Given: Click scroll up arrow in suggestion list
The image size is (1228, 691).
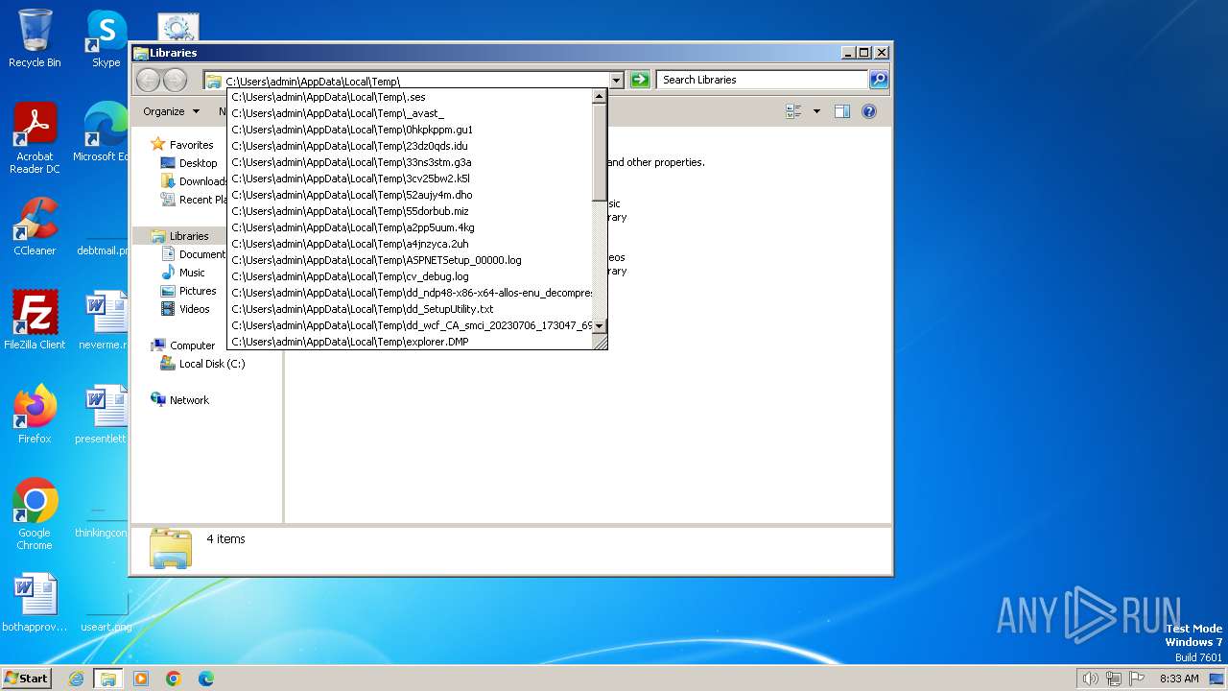Looking at the screenshot, I should [x=600, y=96].
